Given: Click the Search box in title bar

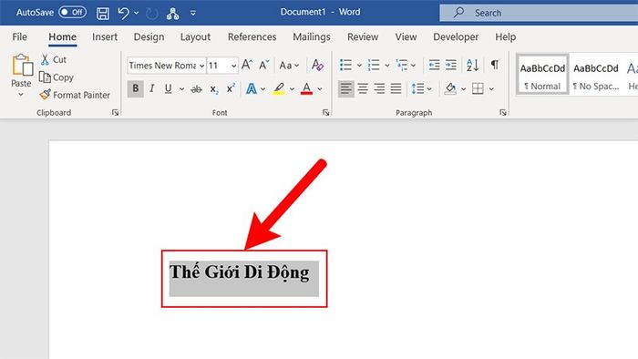Looking at the screenshot, I should [x=539, y=13].
